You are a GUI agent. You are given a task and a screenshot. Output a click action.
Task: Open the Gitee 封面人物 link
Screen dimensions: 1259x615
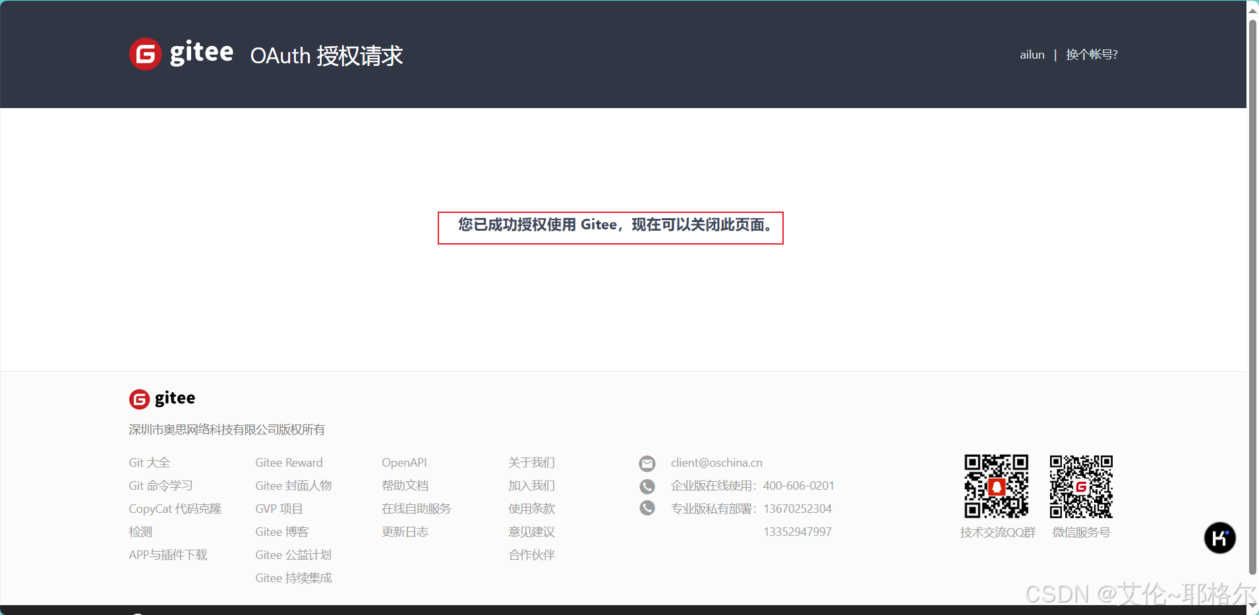[293, 486]
